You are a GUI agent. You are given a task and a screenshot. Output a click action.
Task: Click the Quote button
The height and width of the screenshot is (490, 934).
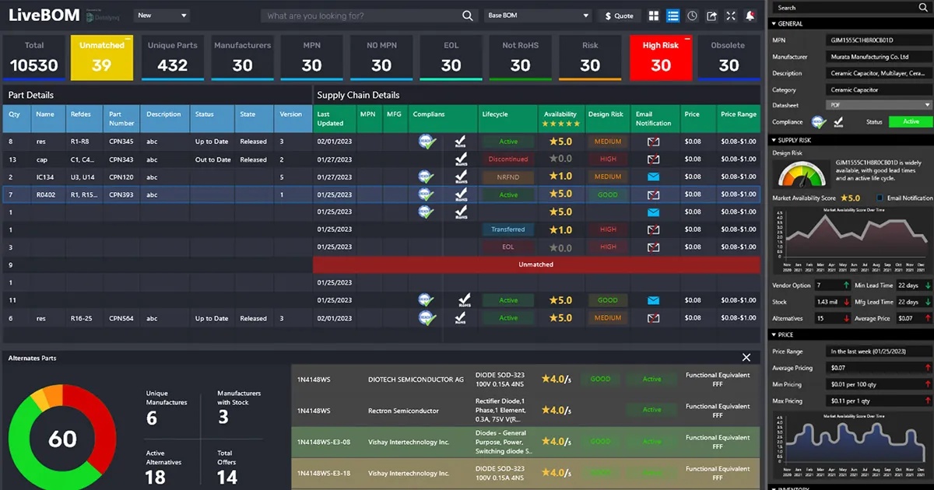620,16
